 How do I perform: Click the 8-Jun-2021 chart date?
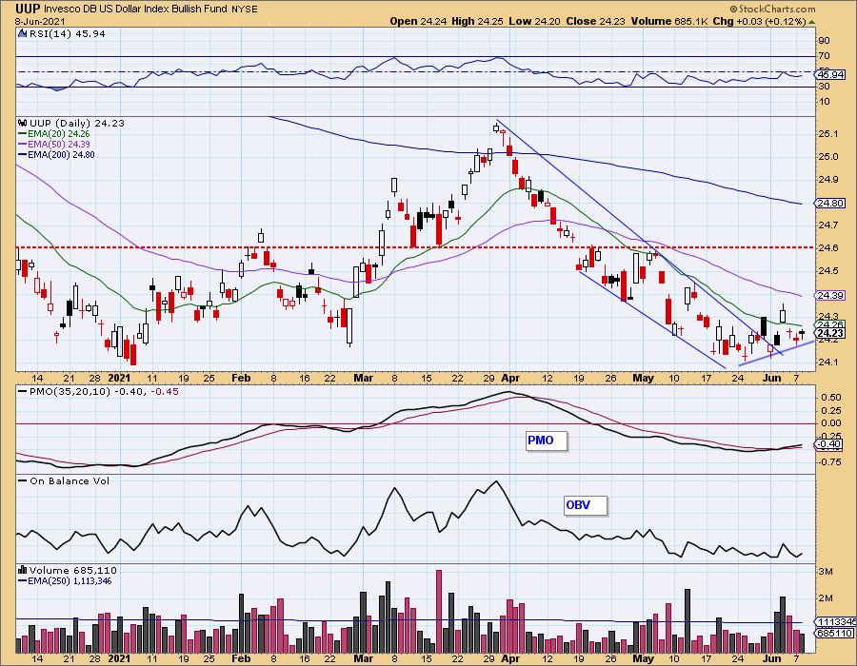point(40,21)
